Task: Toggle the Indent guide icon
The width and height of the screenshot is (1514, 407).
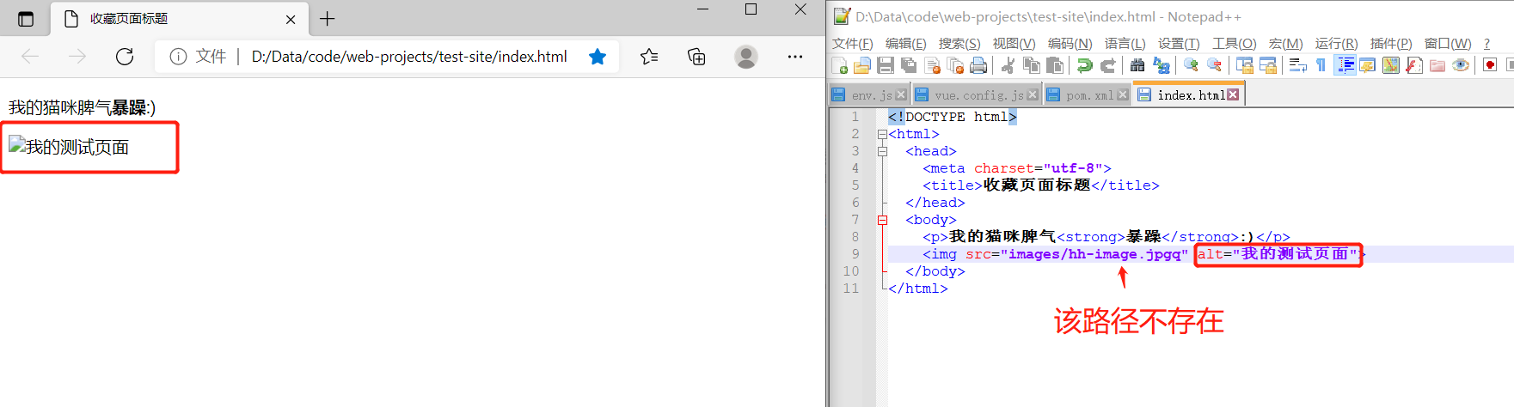Action: 1345,65
